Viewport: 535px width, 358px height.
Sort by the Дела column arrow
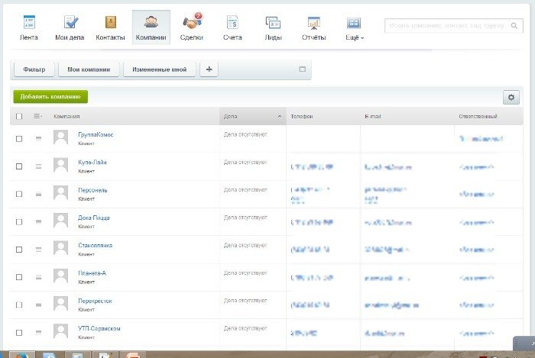tap(280, 116)
